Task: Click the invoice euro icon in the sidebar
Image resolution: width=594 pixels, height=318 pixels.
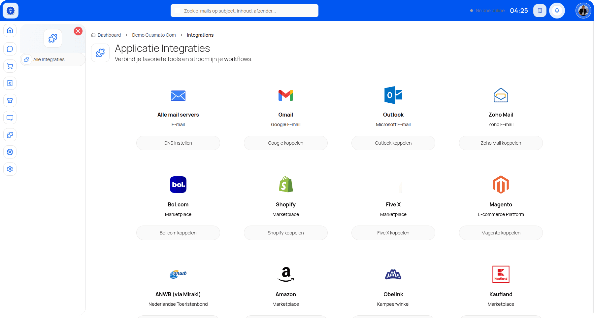Action: coord(10,83)
